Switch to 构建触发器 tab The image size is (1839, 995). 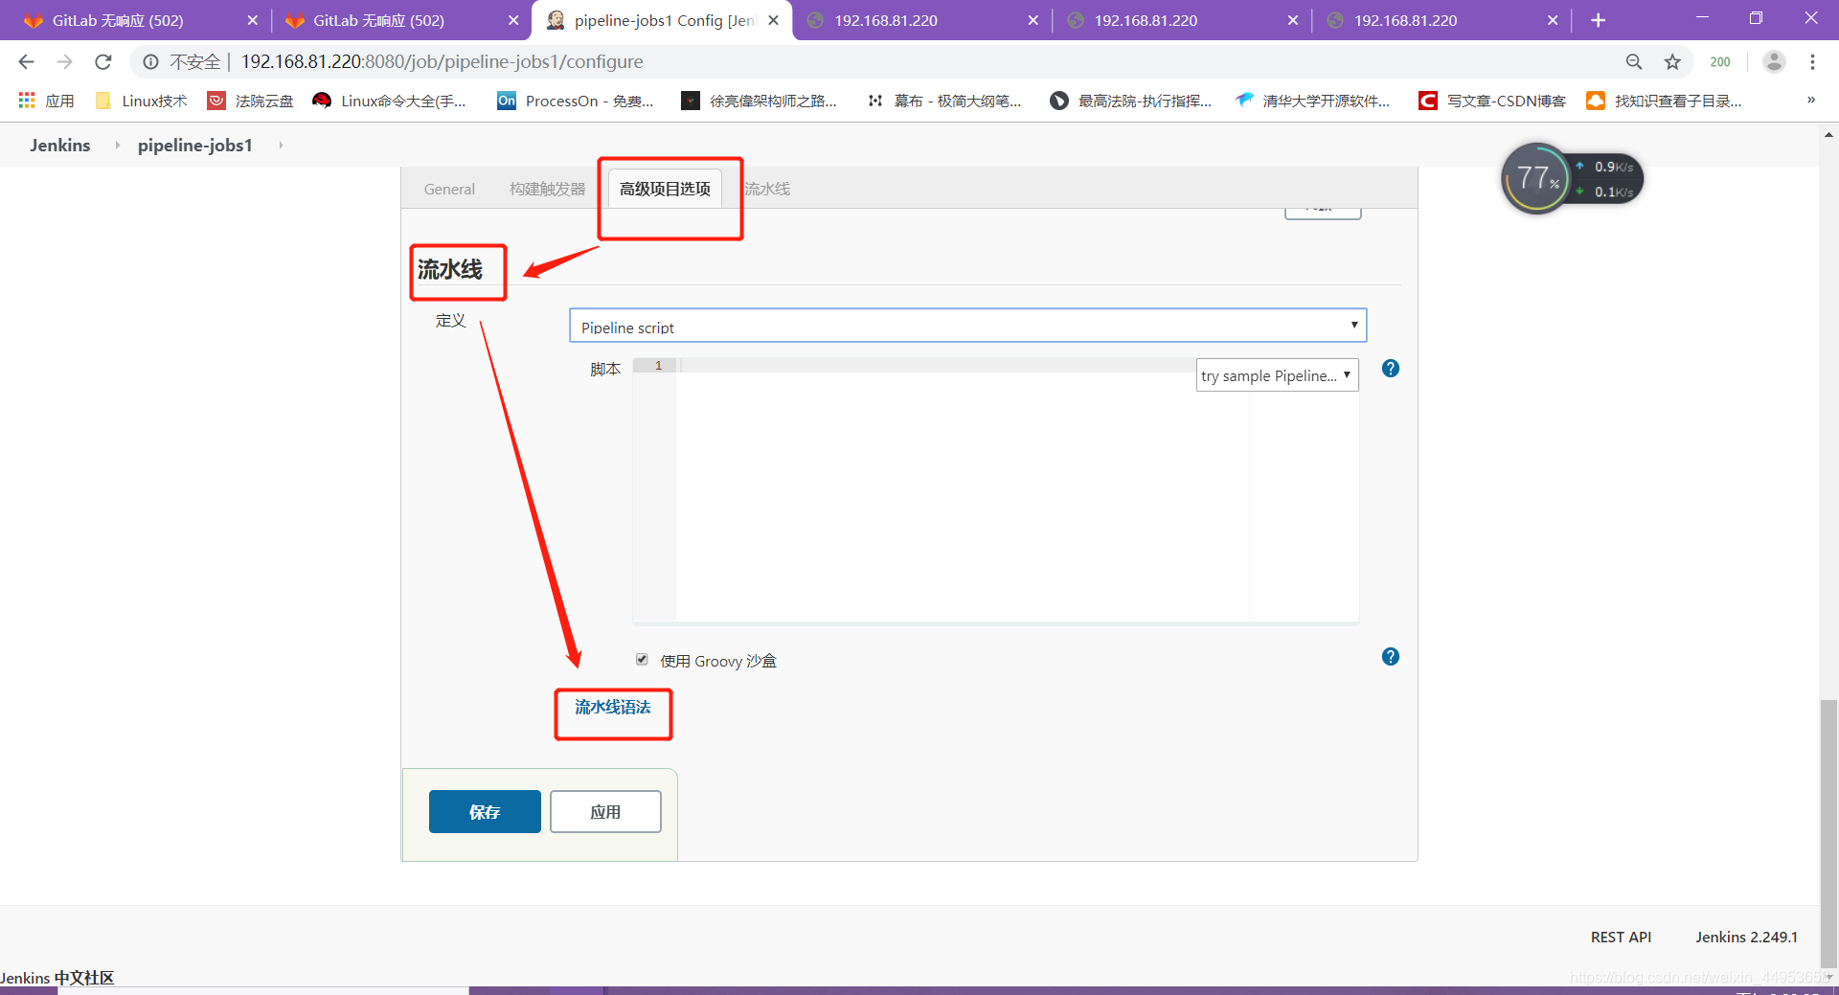(547, 190)
